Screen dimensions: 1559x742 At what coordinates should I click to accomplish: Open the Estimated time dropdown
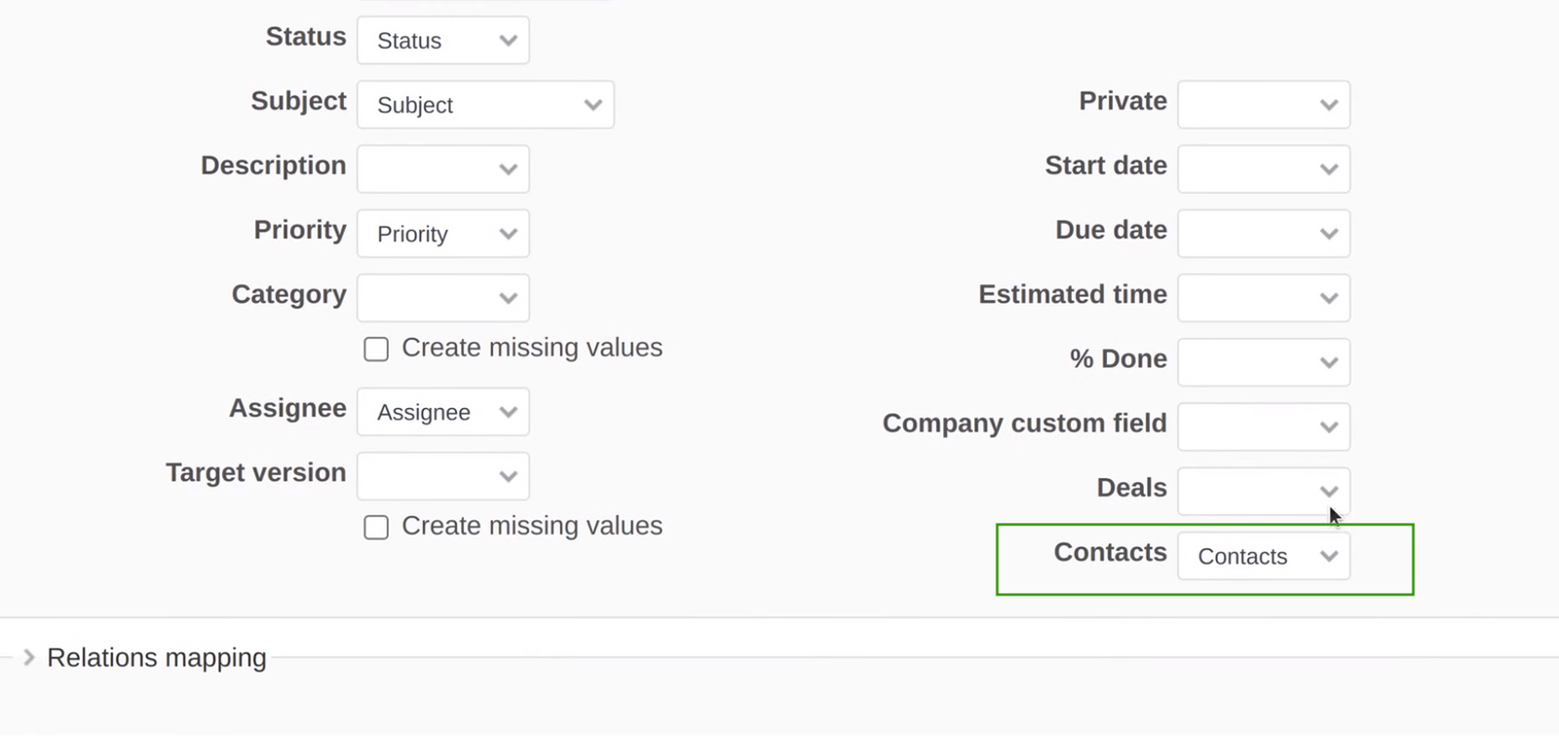tap(1264, 298)
